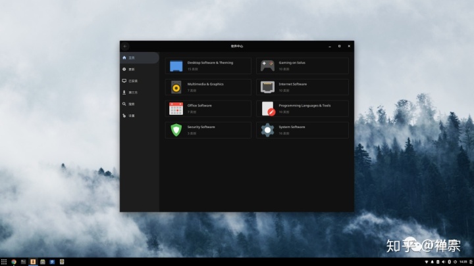Open the Home page in the sidebar
The height and width of the screenshot is (266, 474).
(x=140, y=58)
